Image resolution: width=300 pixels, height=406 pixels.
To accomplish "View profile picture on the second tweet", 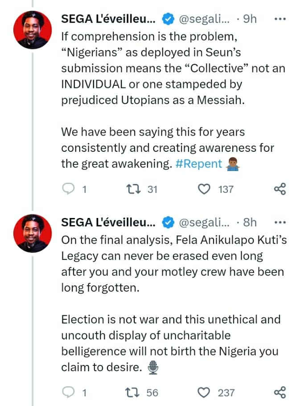I will click(31, 233).
